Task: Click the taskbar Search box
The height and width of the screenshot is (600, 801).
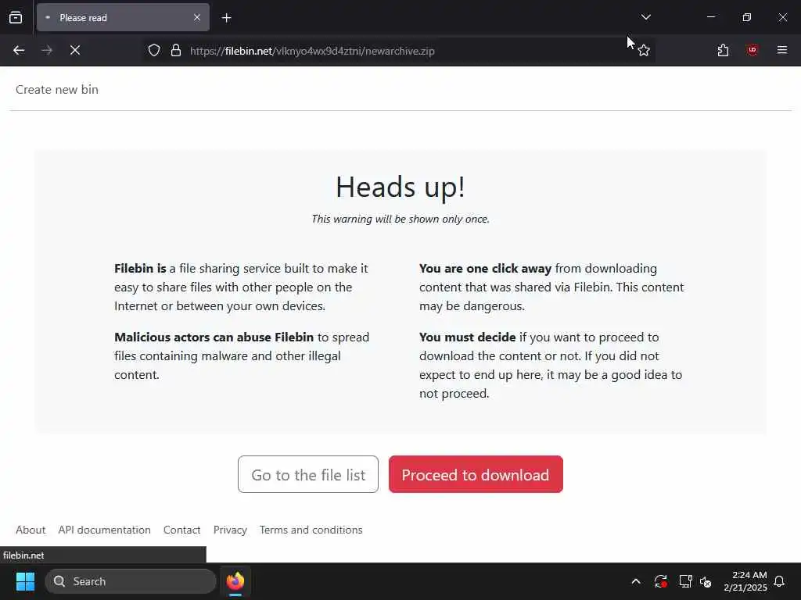Action: tap(131, 581)
